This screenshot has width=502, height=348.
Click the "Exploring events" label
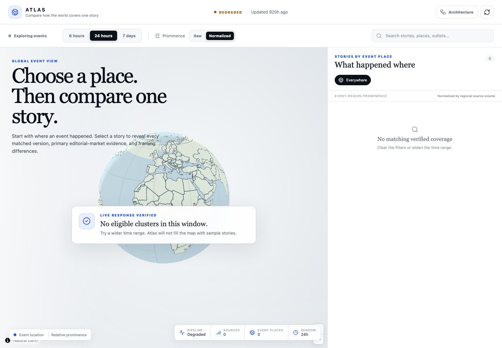coord(30,36)
